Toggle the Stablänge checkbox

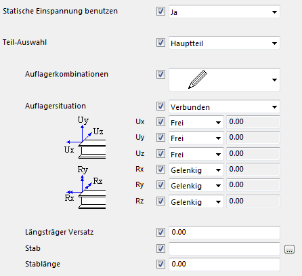point(160,264)
